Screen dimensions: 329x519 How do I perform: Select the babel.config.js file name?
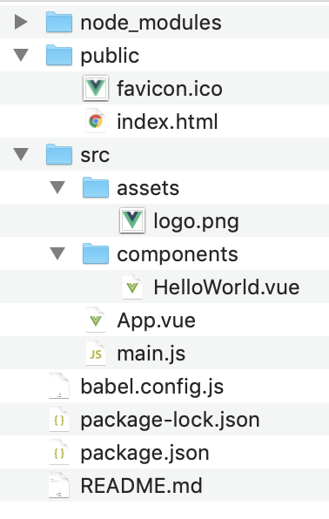pos(152,387)
